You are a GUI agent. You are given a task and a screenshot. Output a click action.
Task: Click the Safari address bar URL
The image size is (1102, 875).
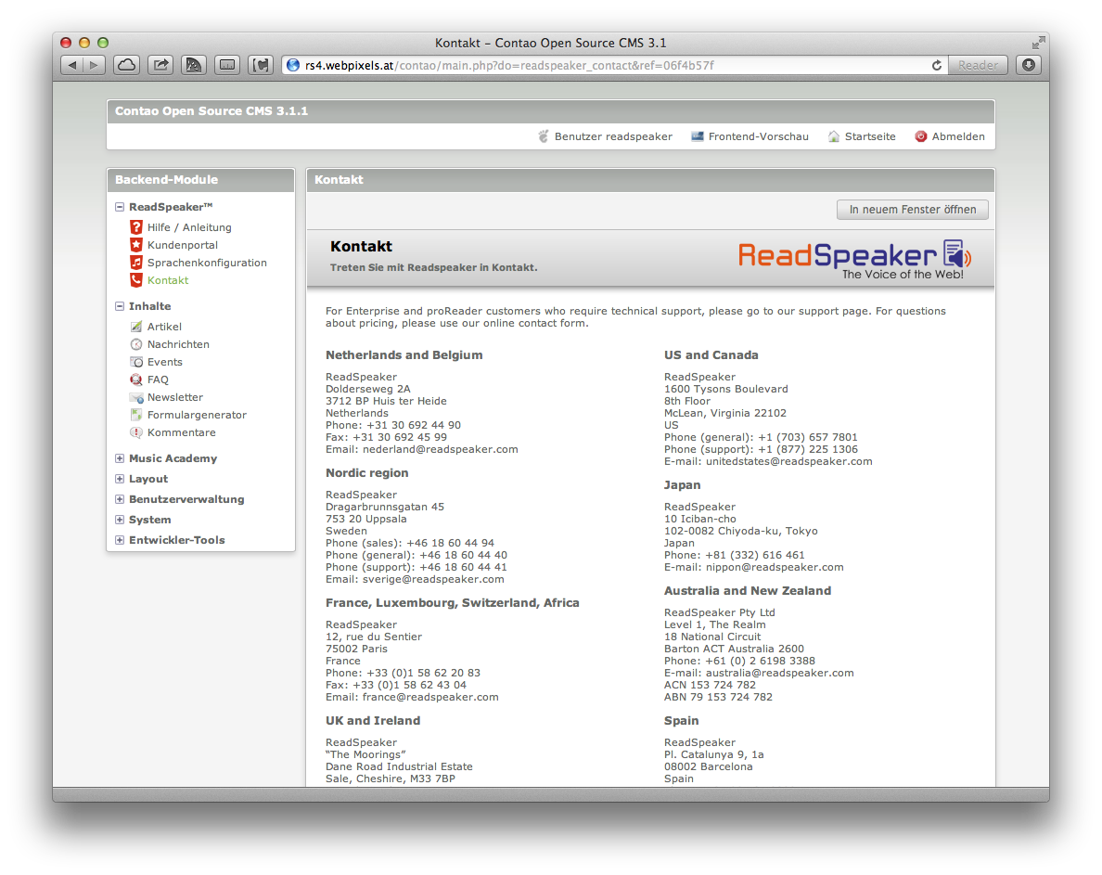click(509, 65)
